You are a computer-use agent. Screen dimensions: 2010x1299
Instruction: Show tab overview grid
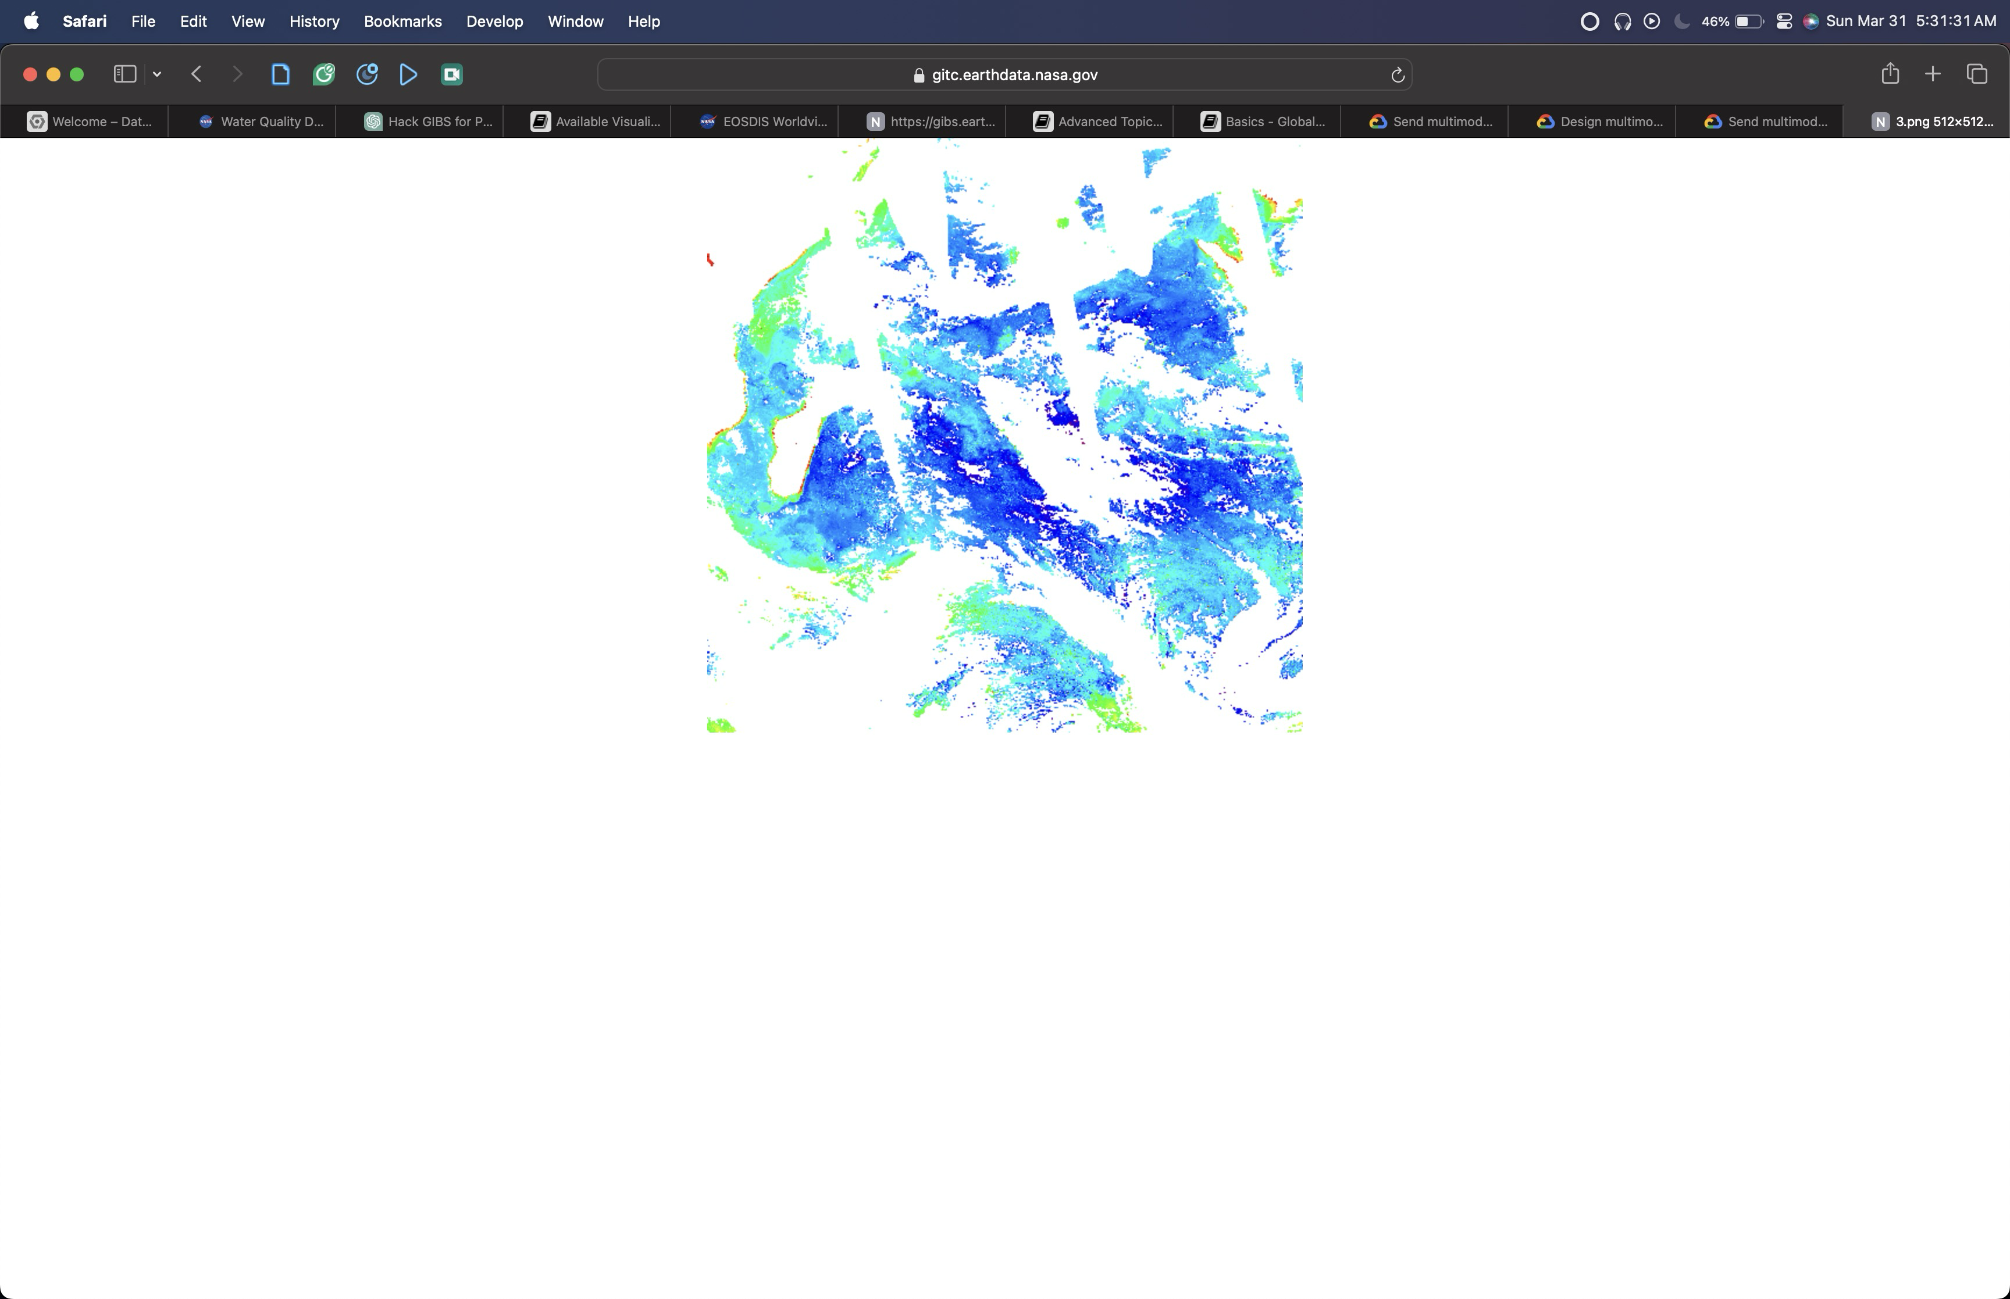tap(1977, 74)
